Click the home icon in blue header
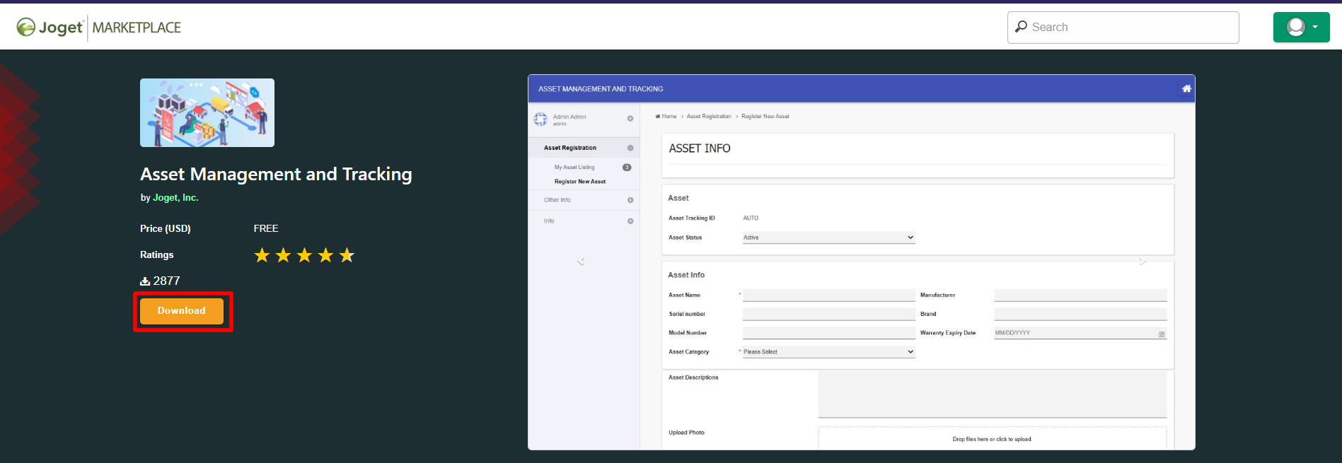 tap(1186, 89)
